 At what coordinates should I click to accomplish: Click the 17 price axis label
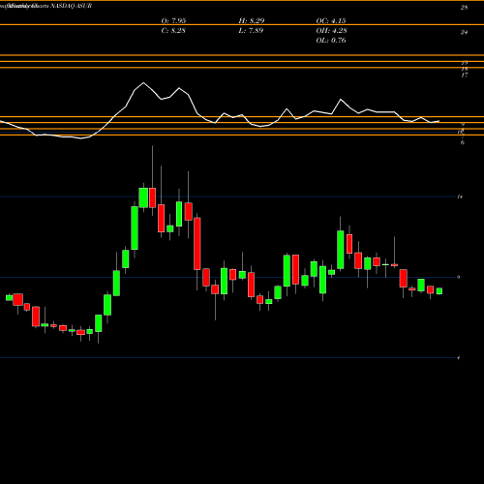465,76
